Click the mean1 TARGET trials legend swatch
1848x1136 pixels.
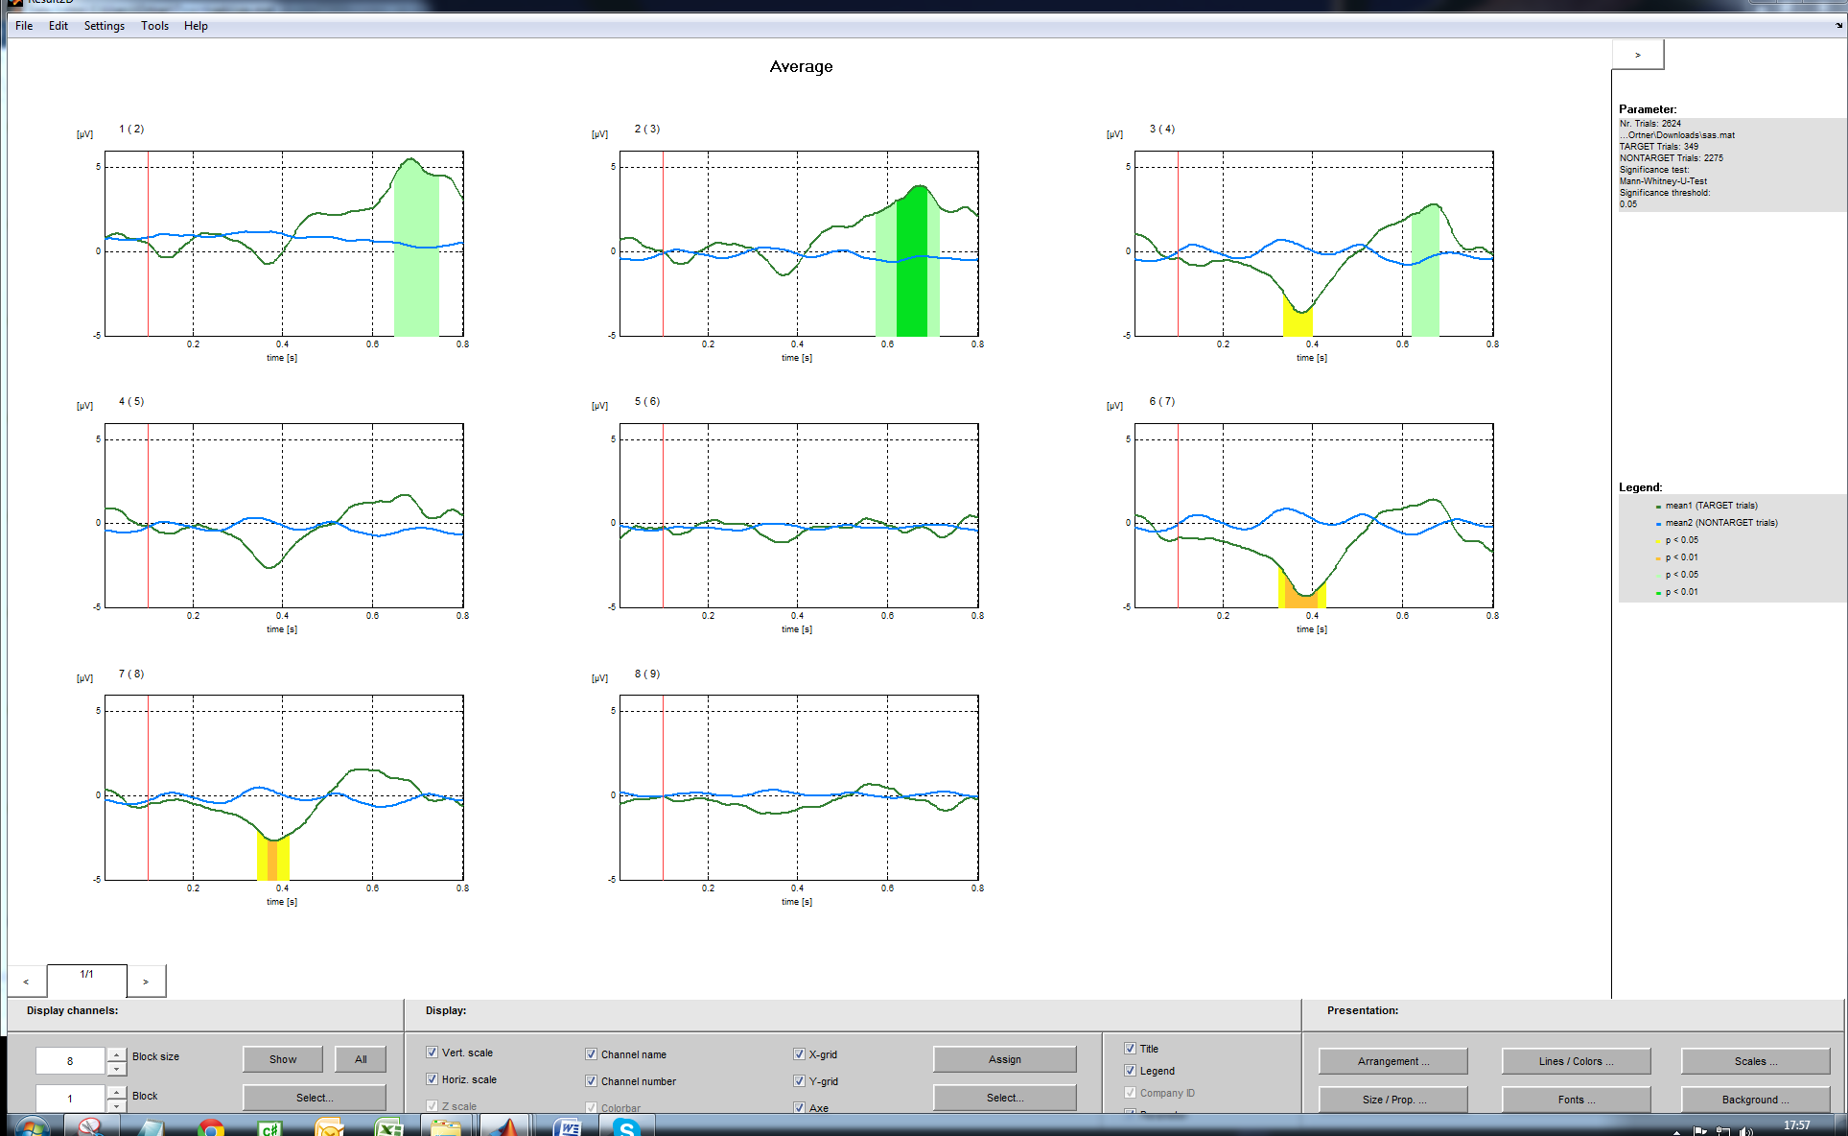(x=1658, y=507)
